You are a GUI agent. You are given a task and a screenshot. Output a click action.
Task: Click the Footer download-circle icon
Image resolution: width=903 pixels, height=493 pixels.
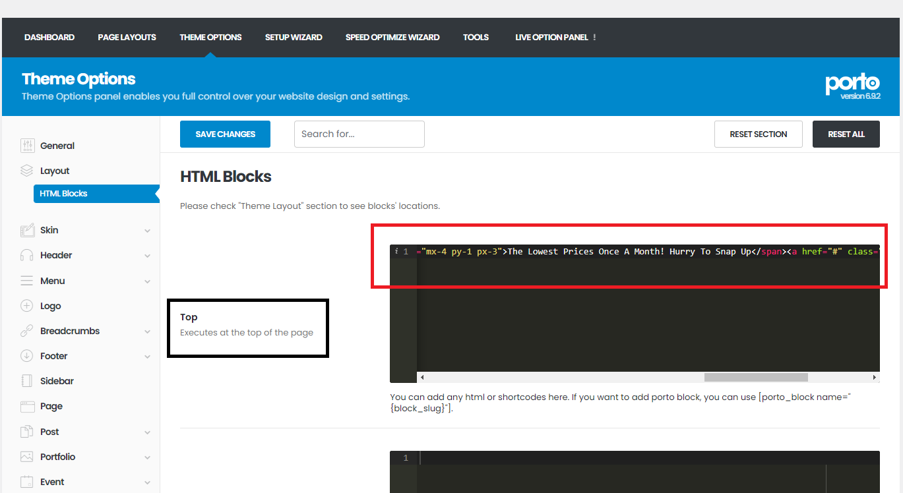[27, 356]
